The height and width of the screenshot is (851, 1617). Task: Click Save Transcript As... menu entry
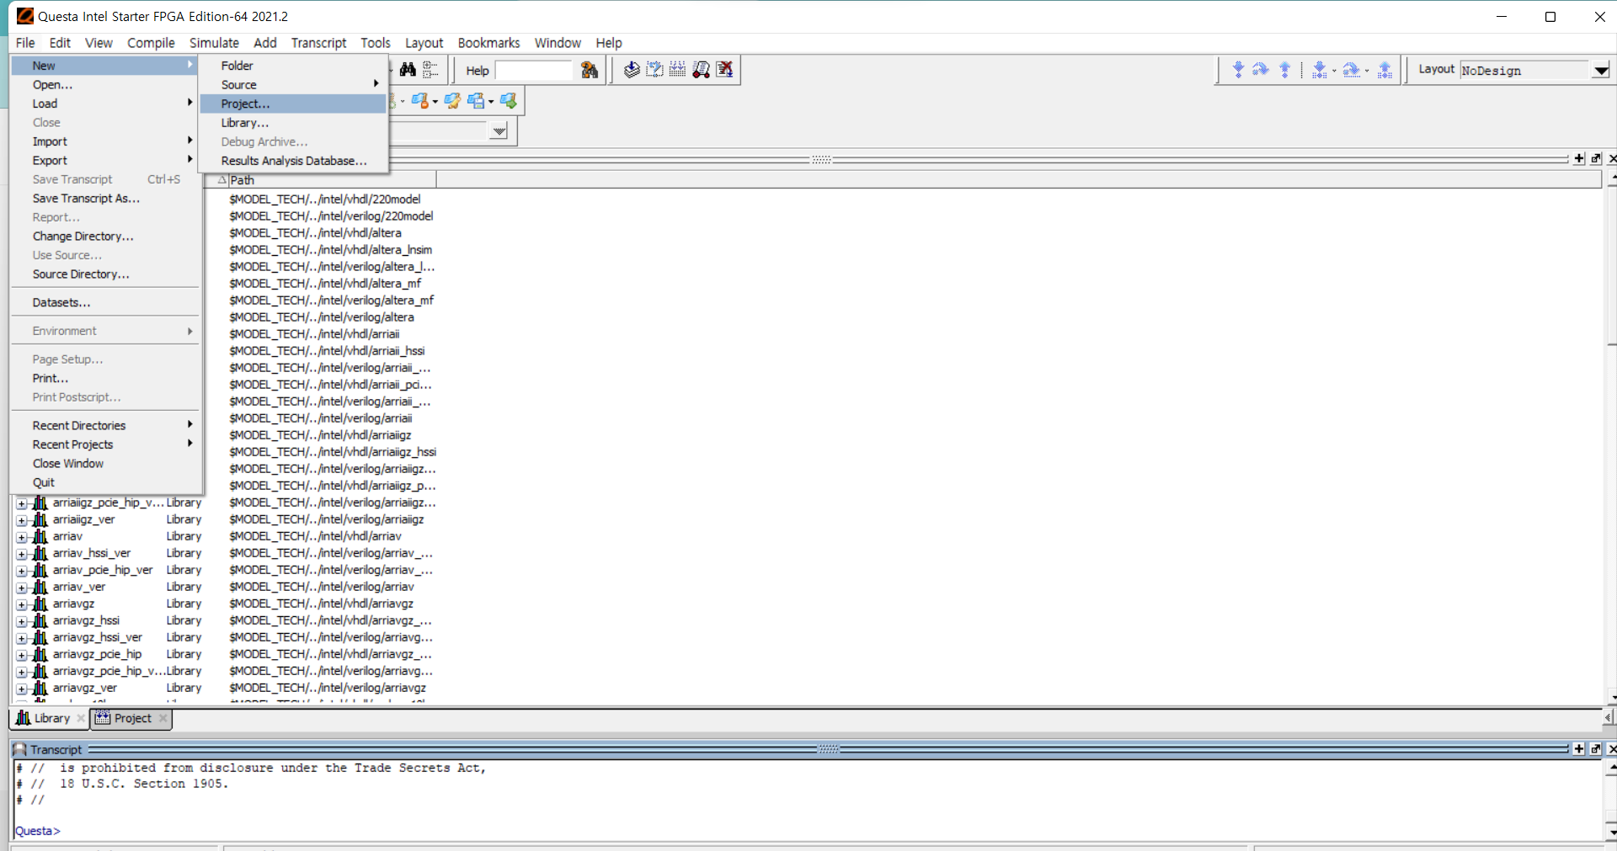click(105, 199)
